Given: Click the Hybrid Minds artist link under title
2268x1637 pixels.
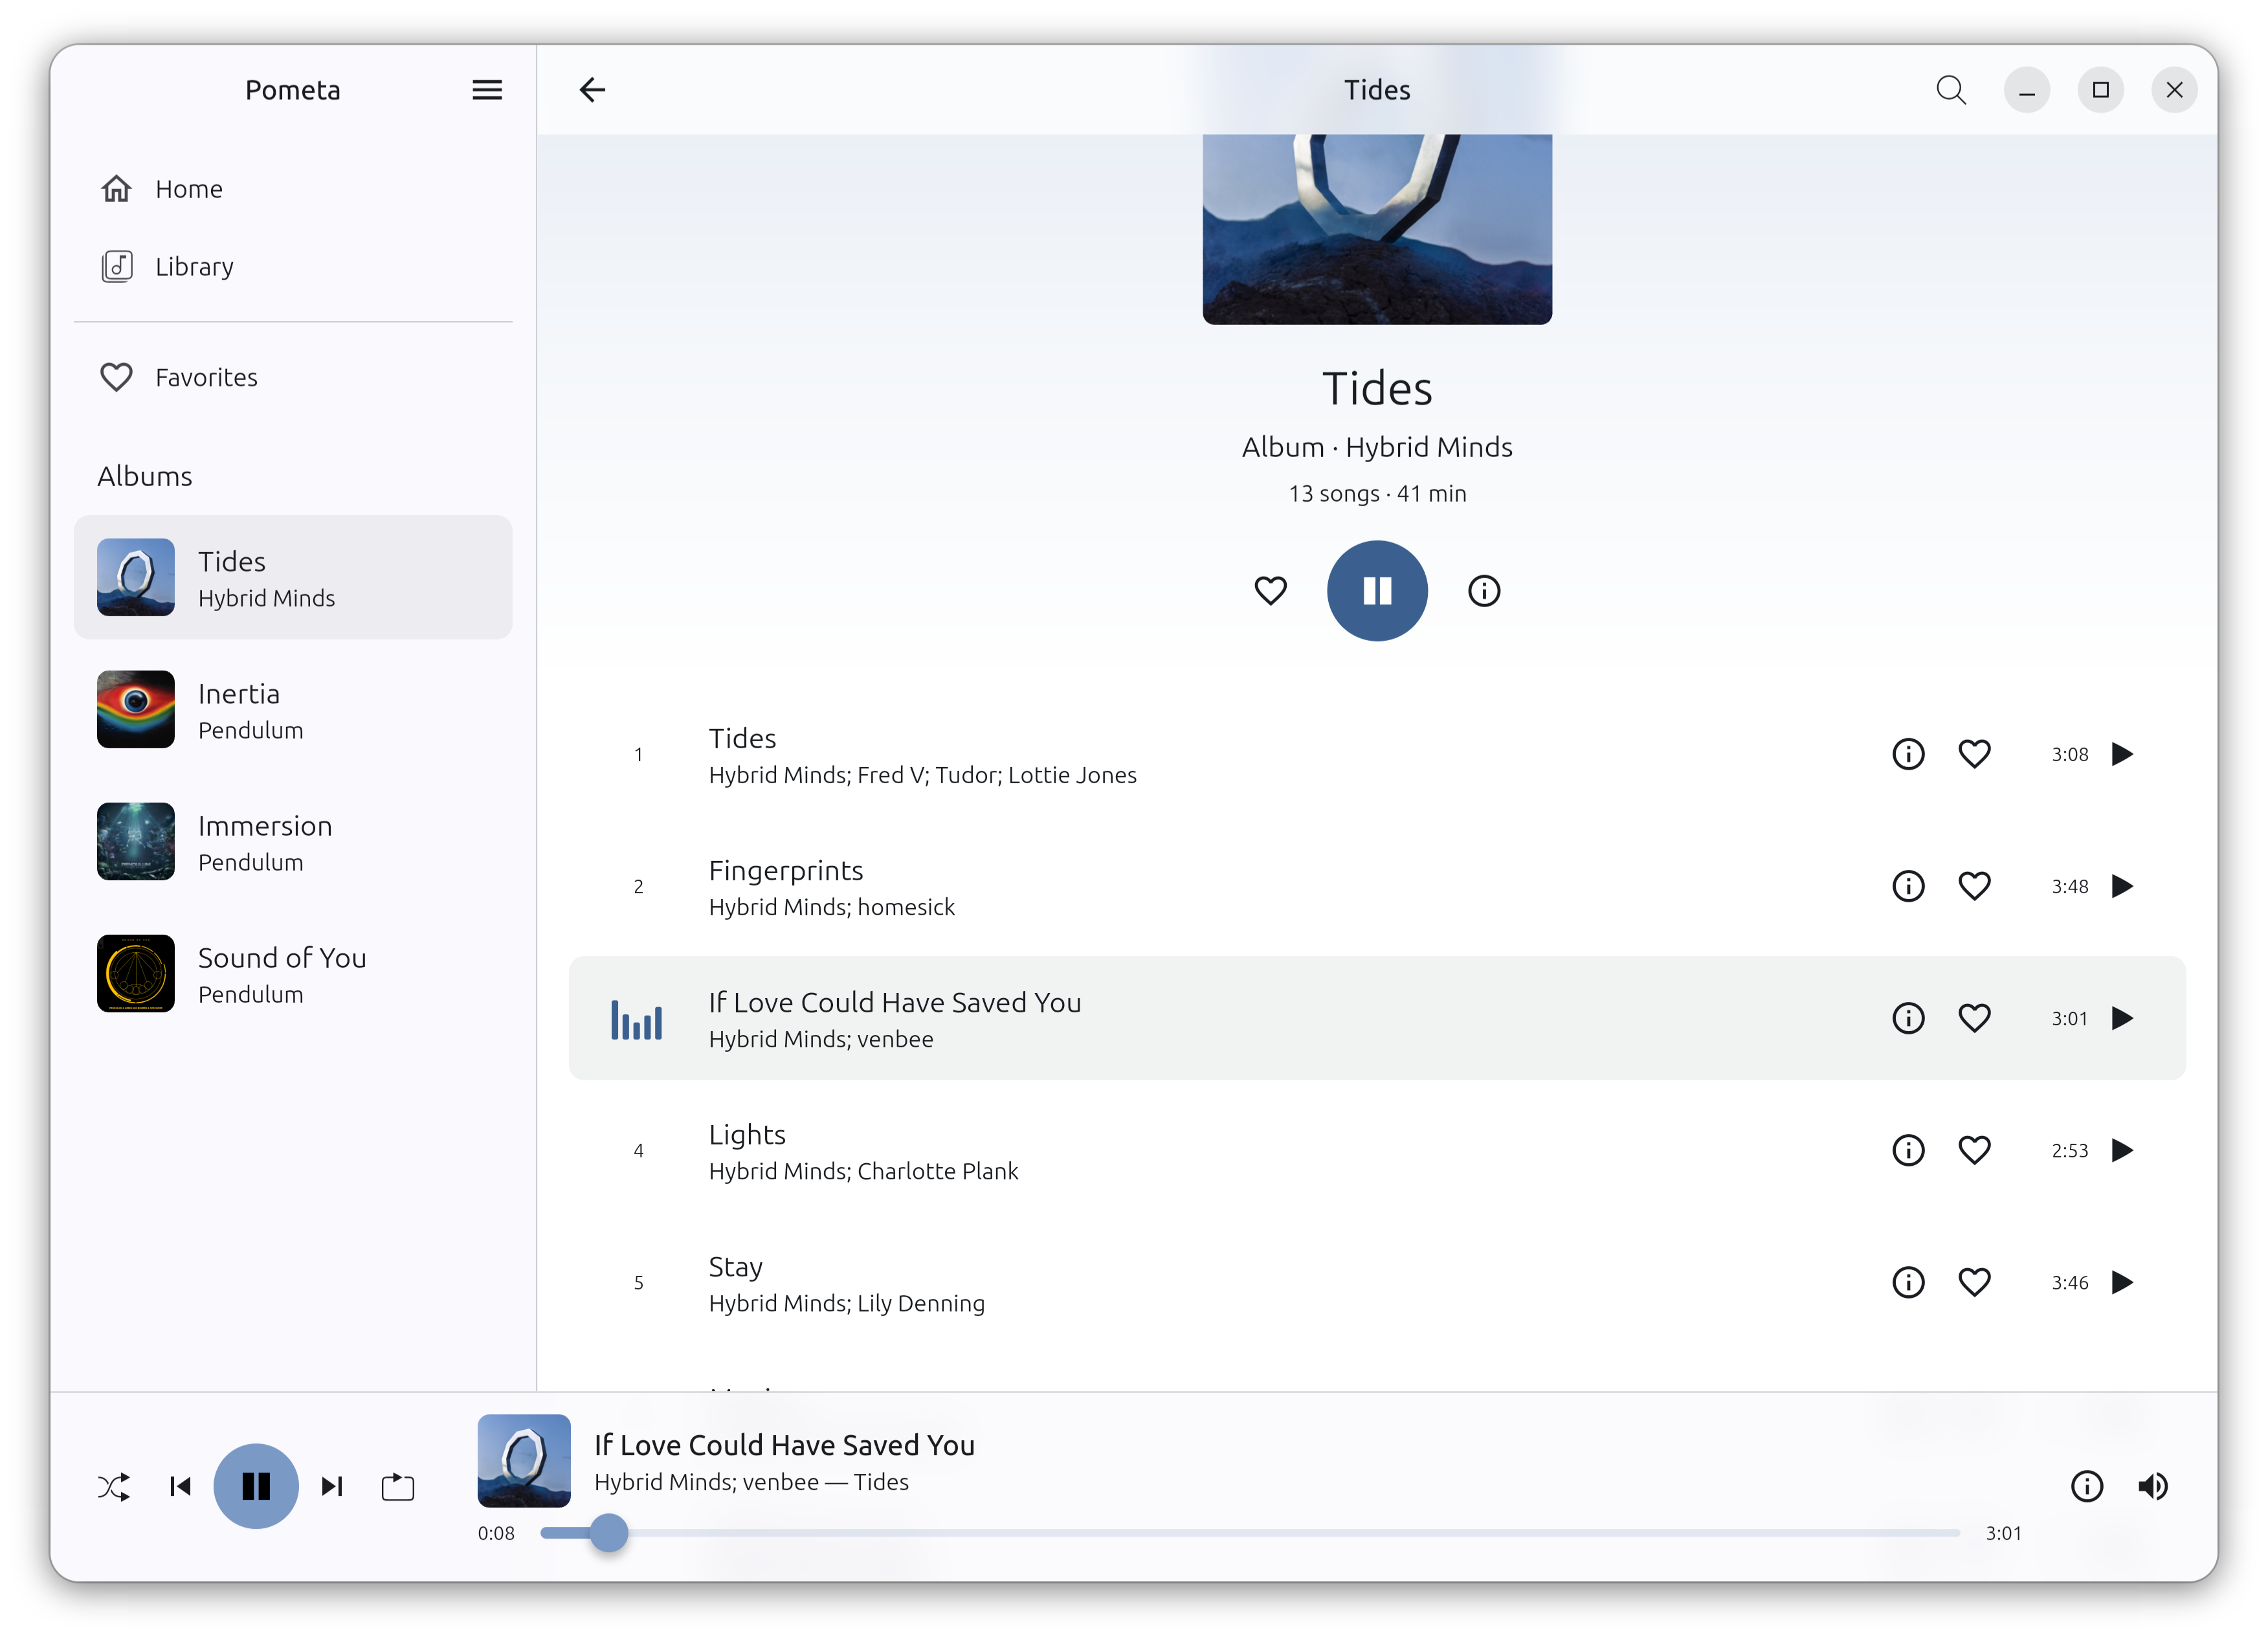Looking at the screenshot, I should tap(1428, 447).
